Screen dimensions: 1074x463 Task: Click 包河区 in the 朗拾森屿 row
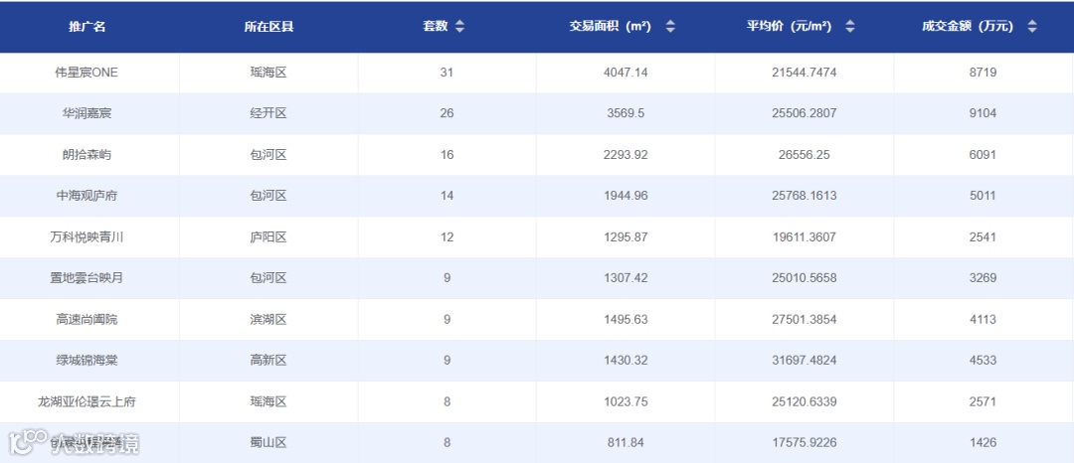(x=268, y=155)
